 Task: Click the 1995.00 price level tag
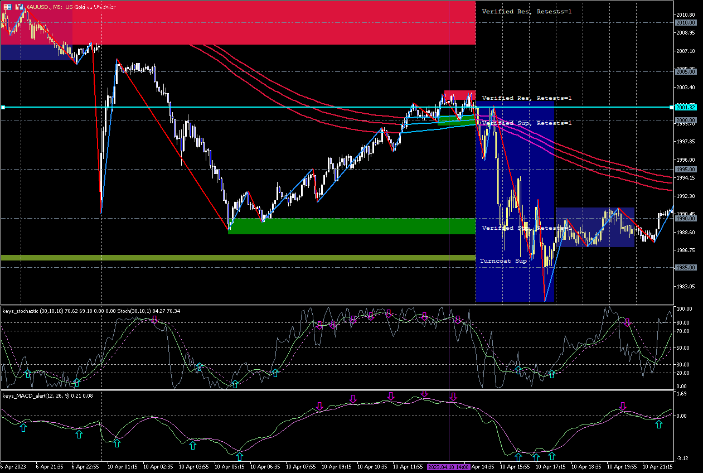(x=685, y=169)
